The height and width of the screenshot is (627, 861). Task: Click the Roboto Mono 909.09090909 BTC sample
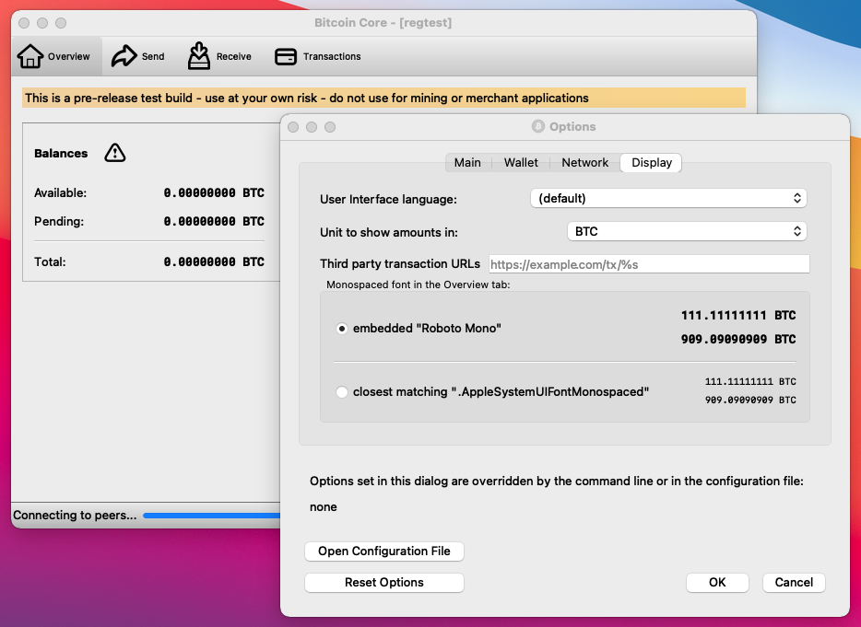(x=738, y=340)
